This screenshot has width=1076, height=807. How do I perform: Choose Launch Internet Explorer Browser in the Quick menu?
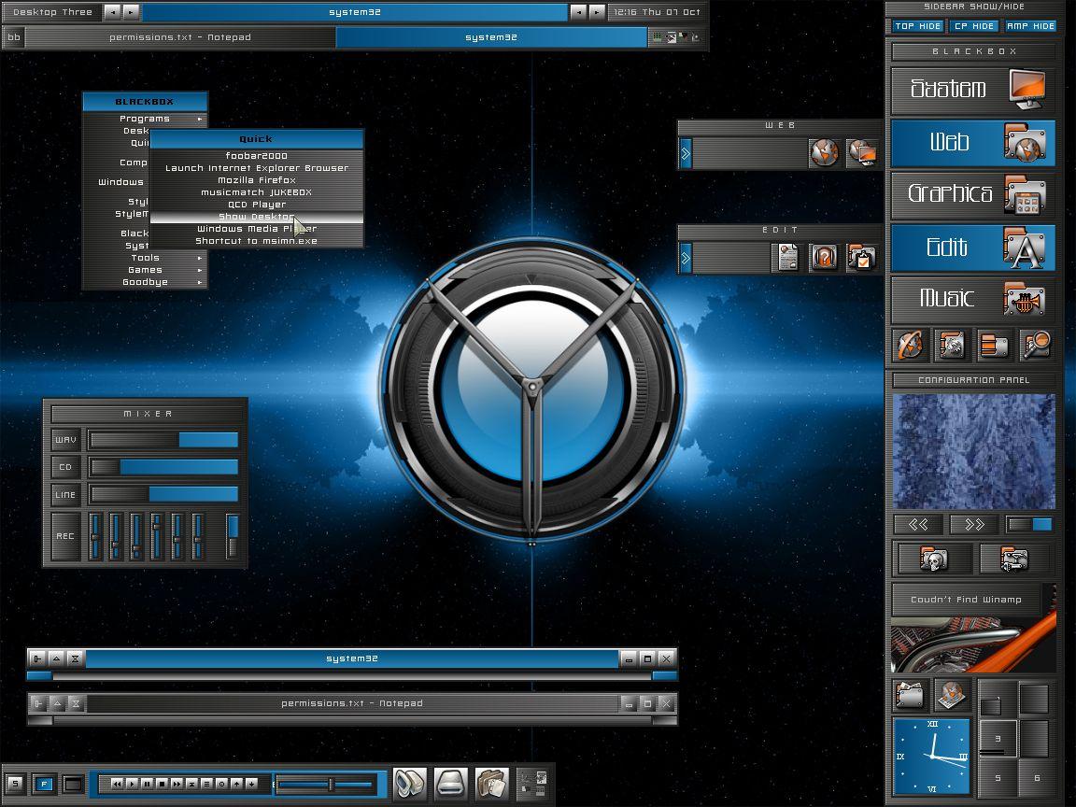[x=257, y=168]
